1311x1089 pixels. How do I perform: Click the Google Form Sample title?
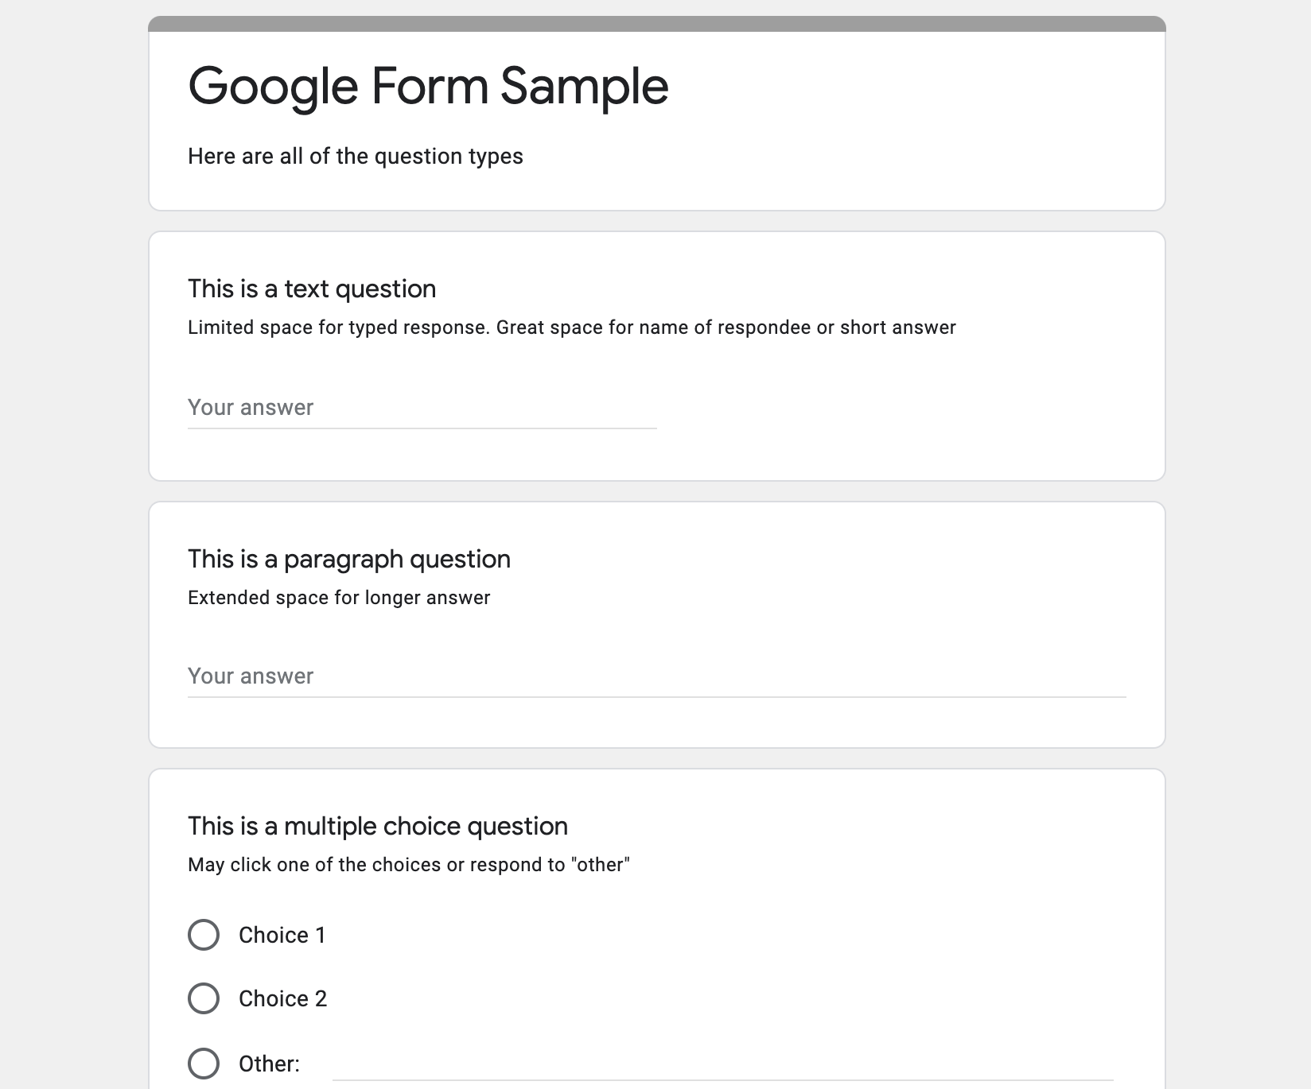coord(427,85)
